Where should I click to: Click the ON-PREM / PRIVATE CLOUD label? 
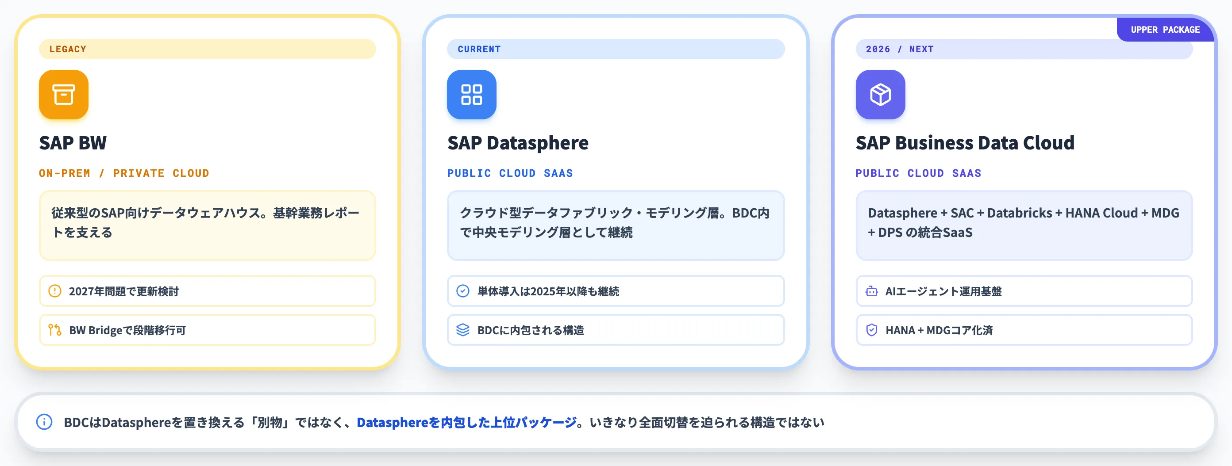(x=124, y=173)
